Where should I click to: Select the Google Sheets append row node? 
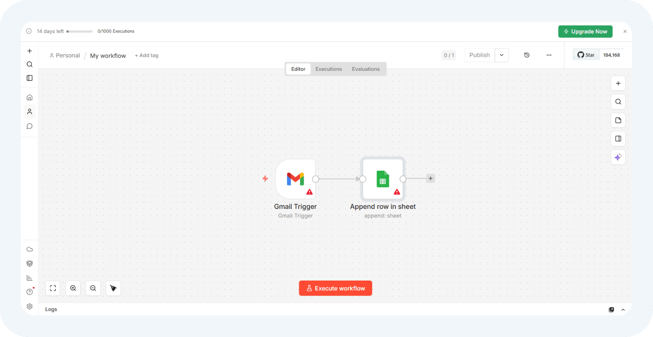383,179
